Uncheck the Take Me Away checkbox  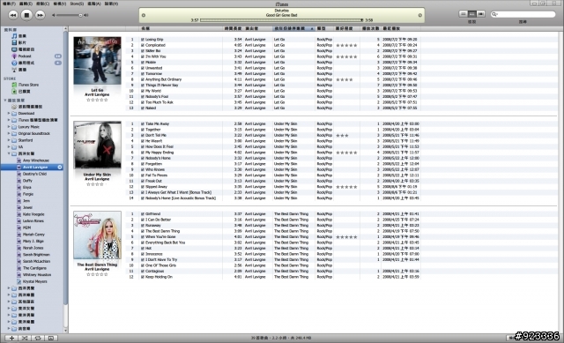[x=143, y=123]
